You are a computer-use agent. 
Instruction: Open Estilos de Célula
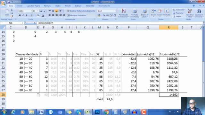pos(145,13)
